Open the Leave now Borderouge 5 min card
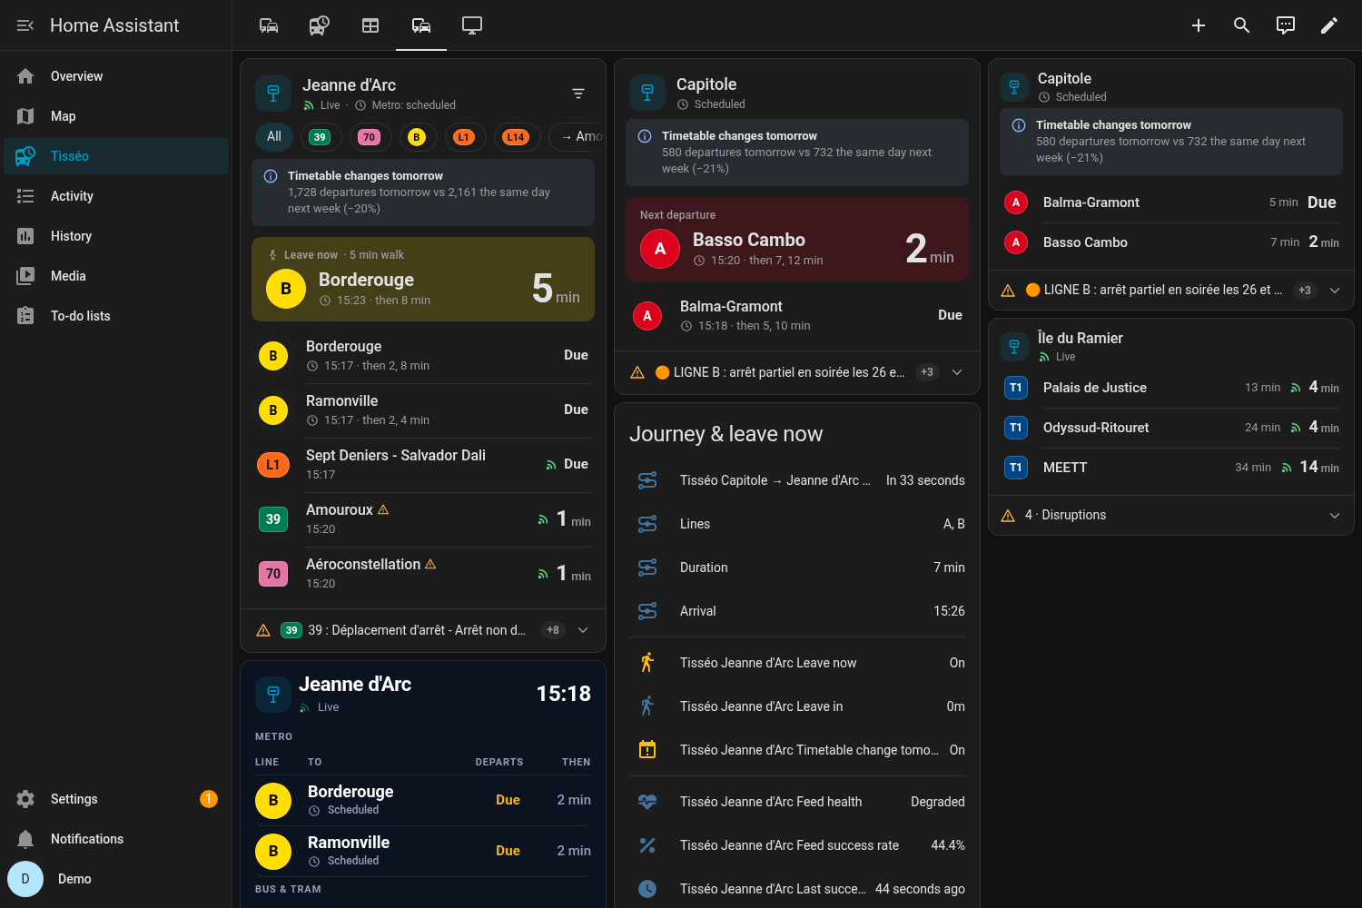Image resolution: width=1362 pixels, height=908 pixels. click(x=423, y=280)
